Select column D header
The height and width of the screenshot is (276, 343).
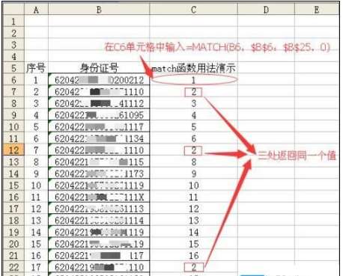266,10
